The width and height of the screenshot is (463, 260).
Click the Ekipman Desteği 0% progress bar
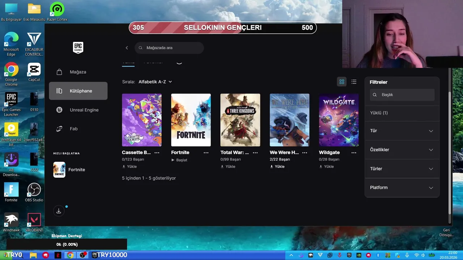pos(67,244)
